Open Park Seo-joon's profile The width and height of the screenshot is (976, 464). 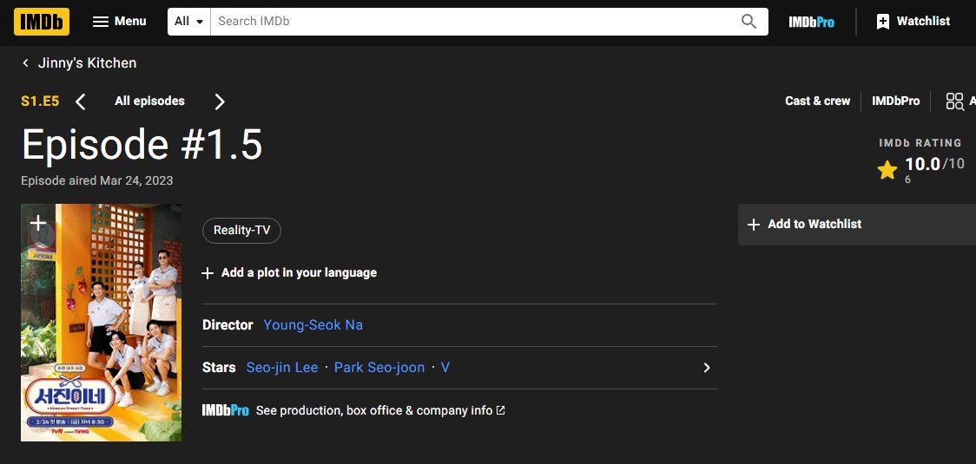379,368
